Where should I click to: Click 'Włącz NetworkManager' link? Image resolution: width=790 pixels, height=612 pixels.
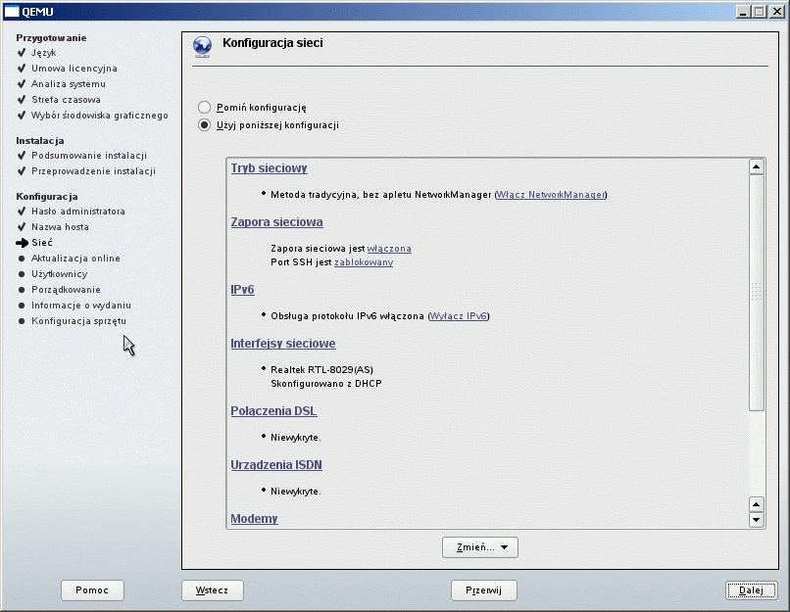[x=551, y=195]
